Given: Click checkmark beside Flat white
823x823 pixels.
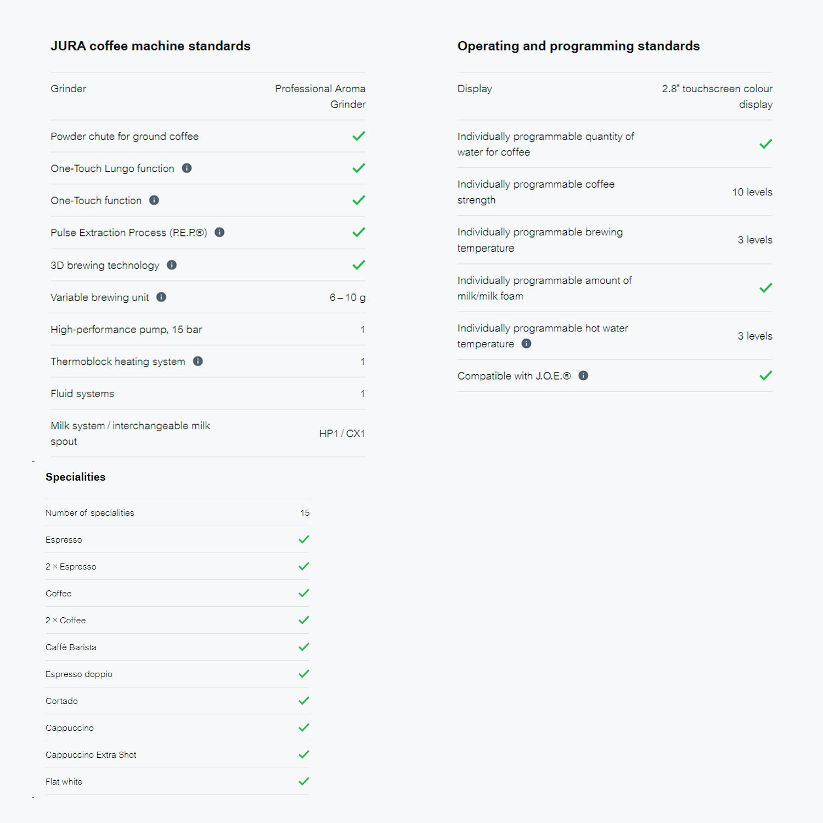Looking at the screenshot, I should click(304, 781).
